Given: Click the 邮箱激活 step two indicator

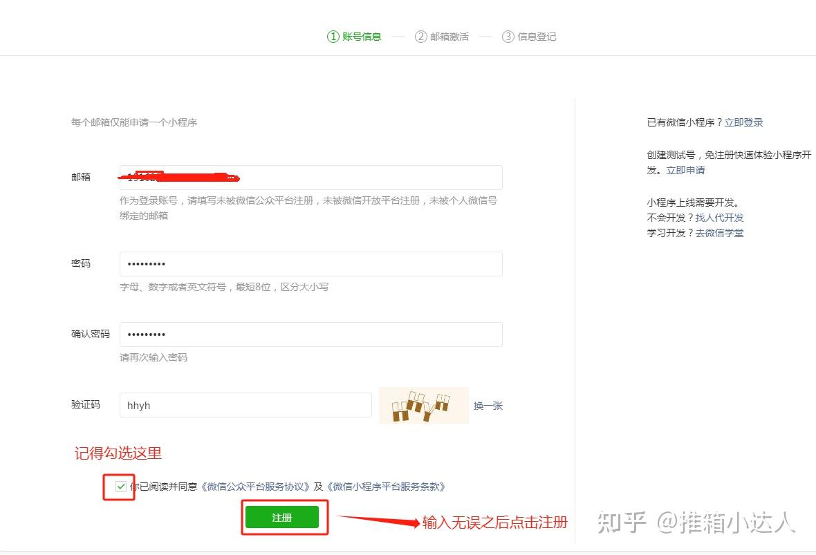Looking at the screenshot, I should pos(442,37).
